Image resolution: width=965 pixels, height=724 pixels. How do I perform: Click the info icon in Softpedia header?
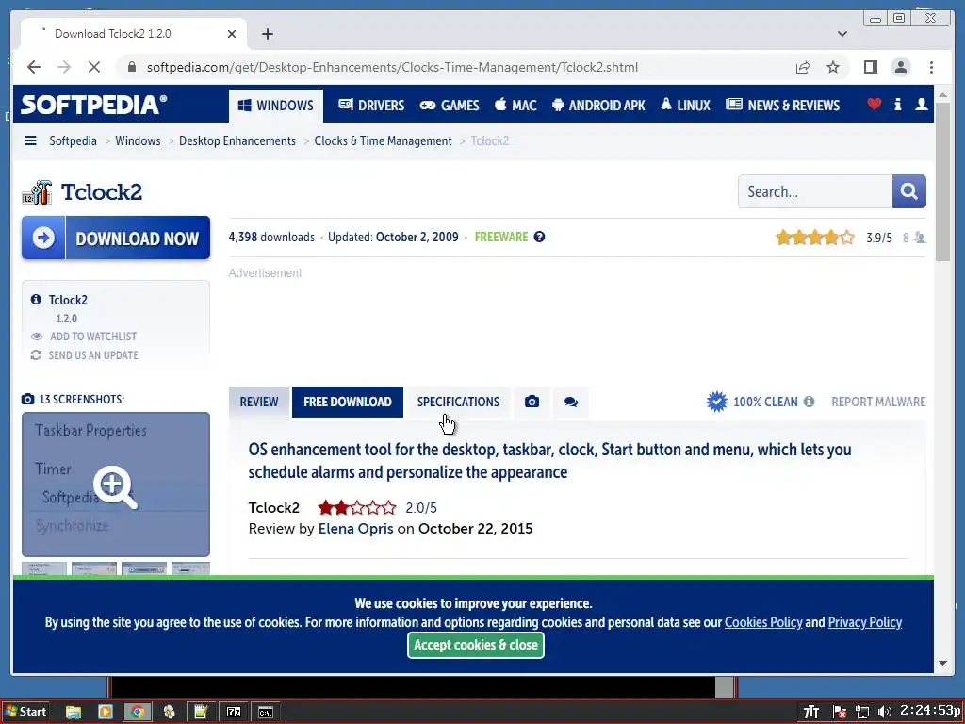pos(898,104)
